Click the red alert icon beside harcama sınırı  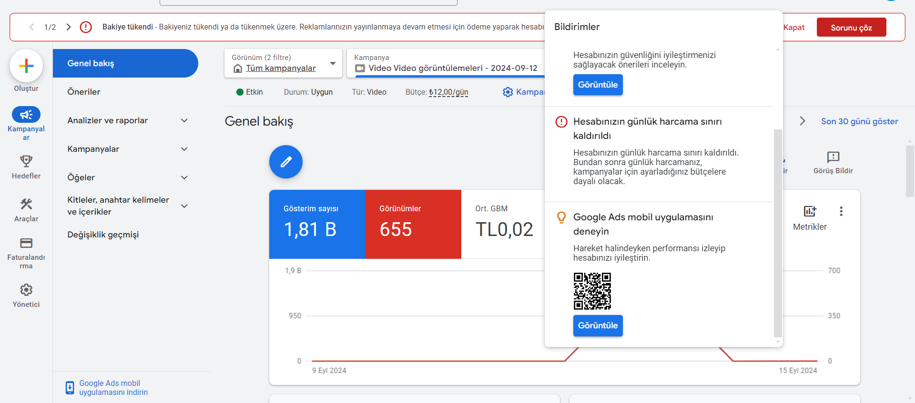[561, 122]
